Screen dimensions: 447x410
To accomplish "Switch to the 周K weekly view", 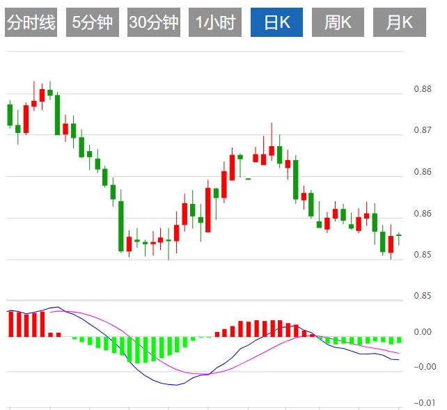I will [338, 22].
